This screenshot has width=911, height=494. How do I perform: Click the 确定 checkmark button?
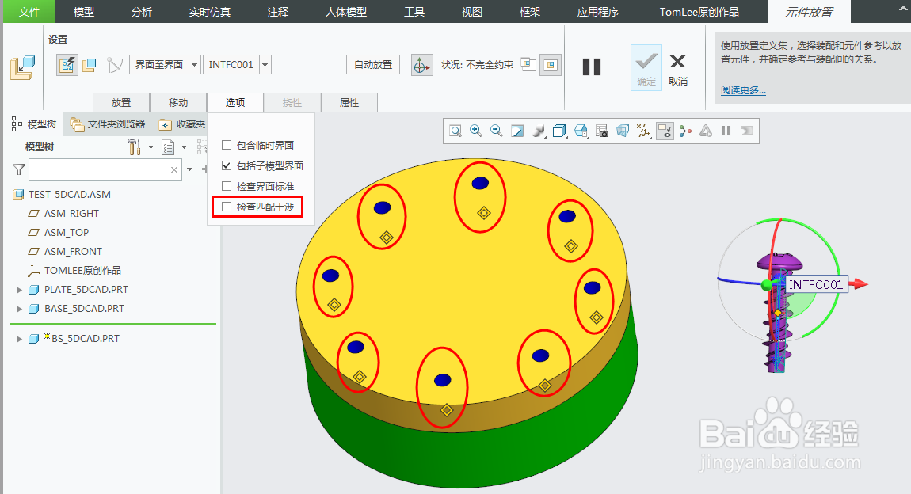(x=646, y=67)
